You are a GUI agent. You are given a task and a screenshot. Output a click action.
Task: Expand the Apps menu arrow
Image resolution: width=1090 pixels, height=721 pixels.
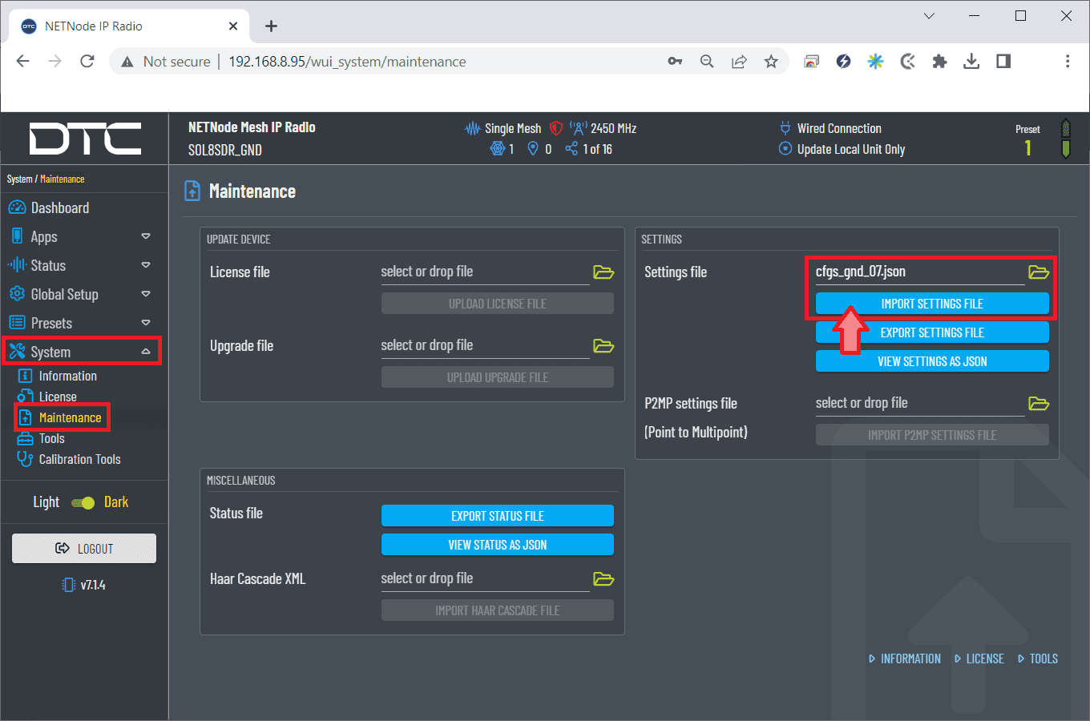(x=146, y=237)
